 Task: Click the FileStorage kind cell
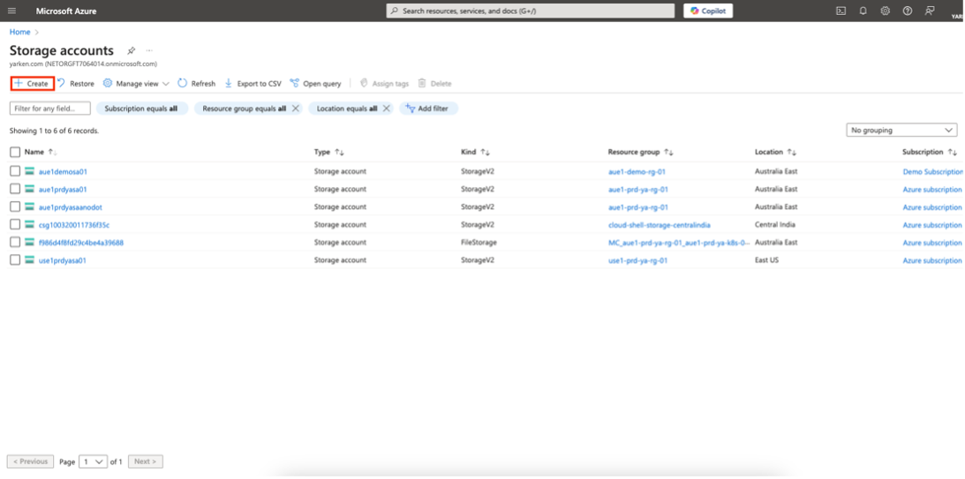[x=479, y=243]
